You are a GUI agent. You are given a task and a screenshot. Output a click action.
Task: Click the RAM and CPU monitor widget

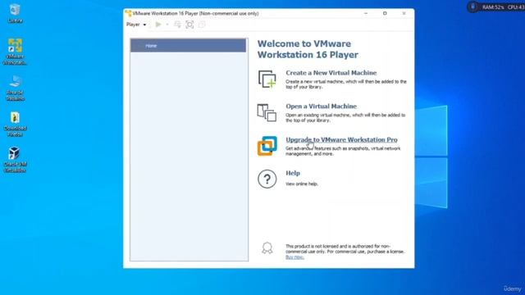click(496, 7)
